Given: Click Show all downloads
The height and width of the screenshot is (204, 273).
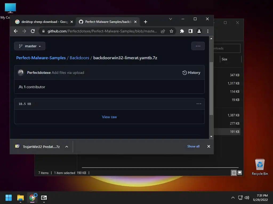Looking at the screenshot, I should pos(193,146).
